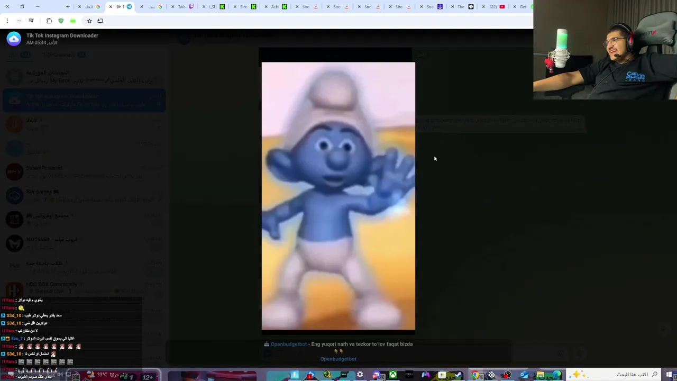
Task: Open the Openbudgetbot link in caption
Action: tap(289, 344)
